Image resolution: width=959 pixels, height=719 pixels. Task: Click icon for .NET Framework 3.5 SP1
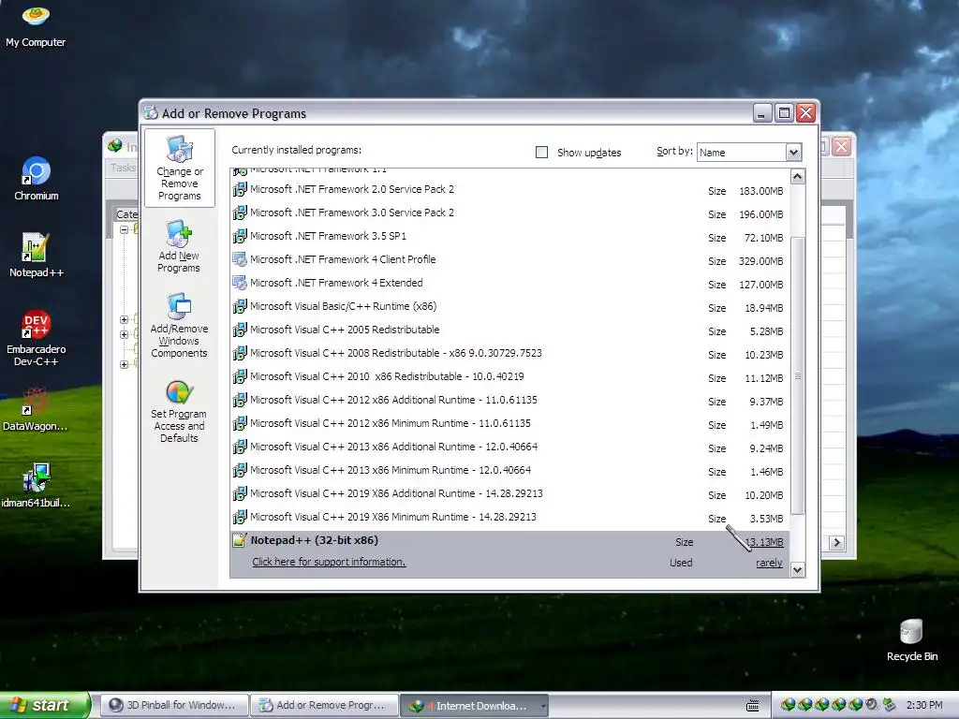pos(240,236)
